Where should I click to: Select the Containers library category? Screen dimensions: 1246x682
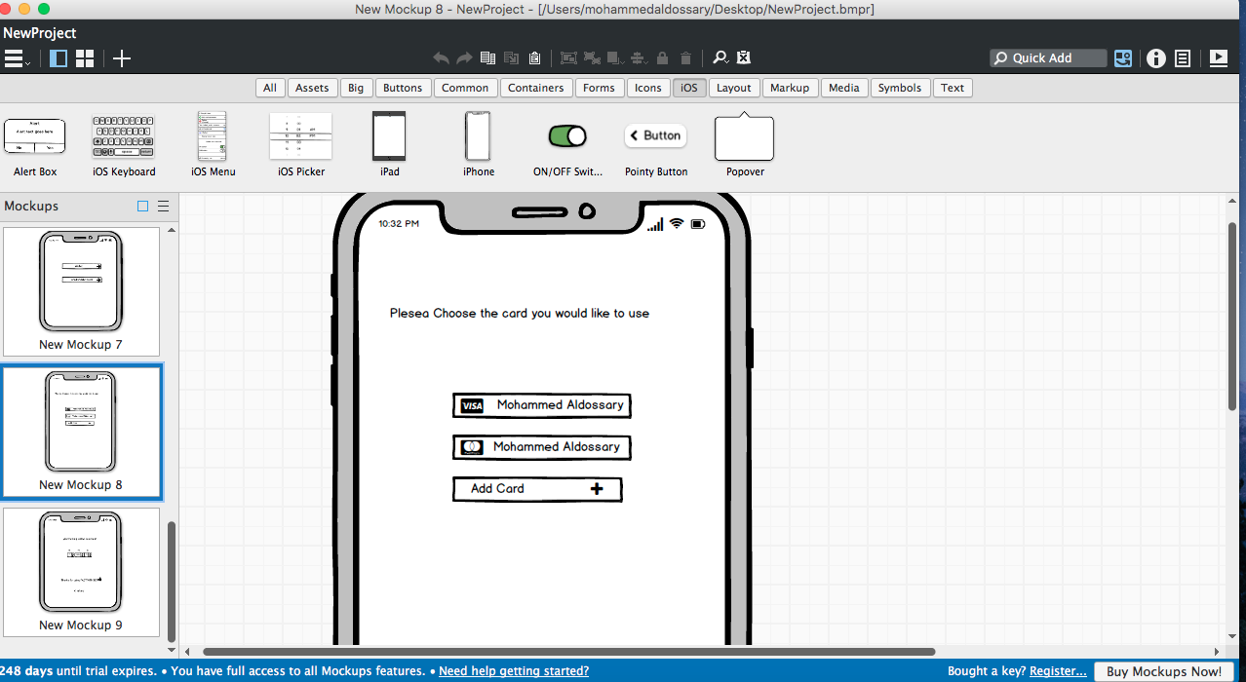tap(536, 88)
